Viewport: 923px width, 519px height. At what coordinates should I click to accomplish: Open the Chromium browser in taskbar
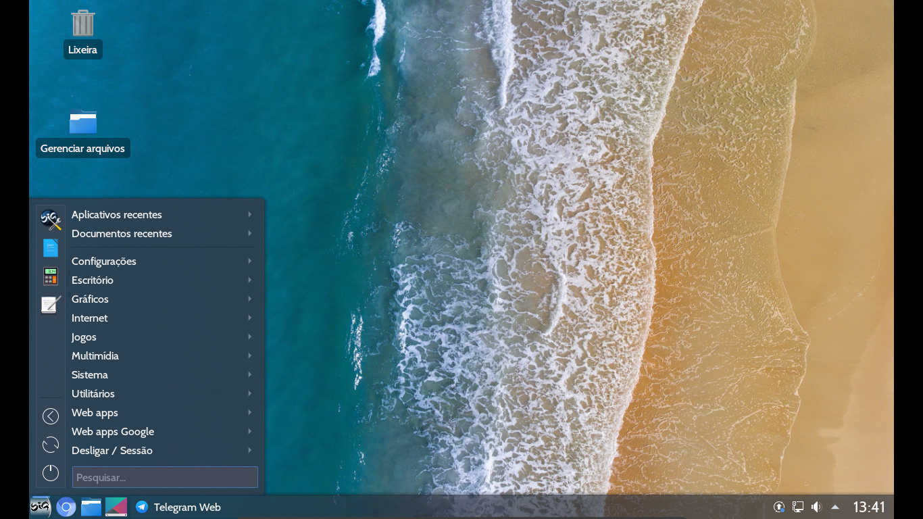(66, 507)
